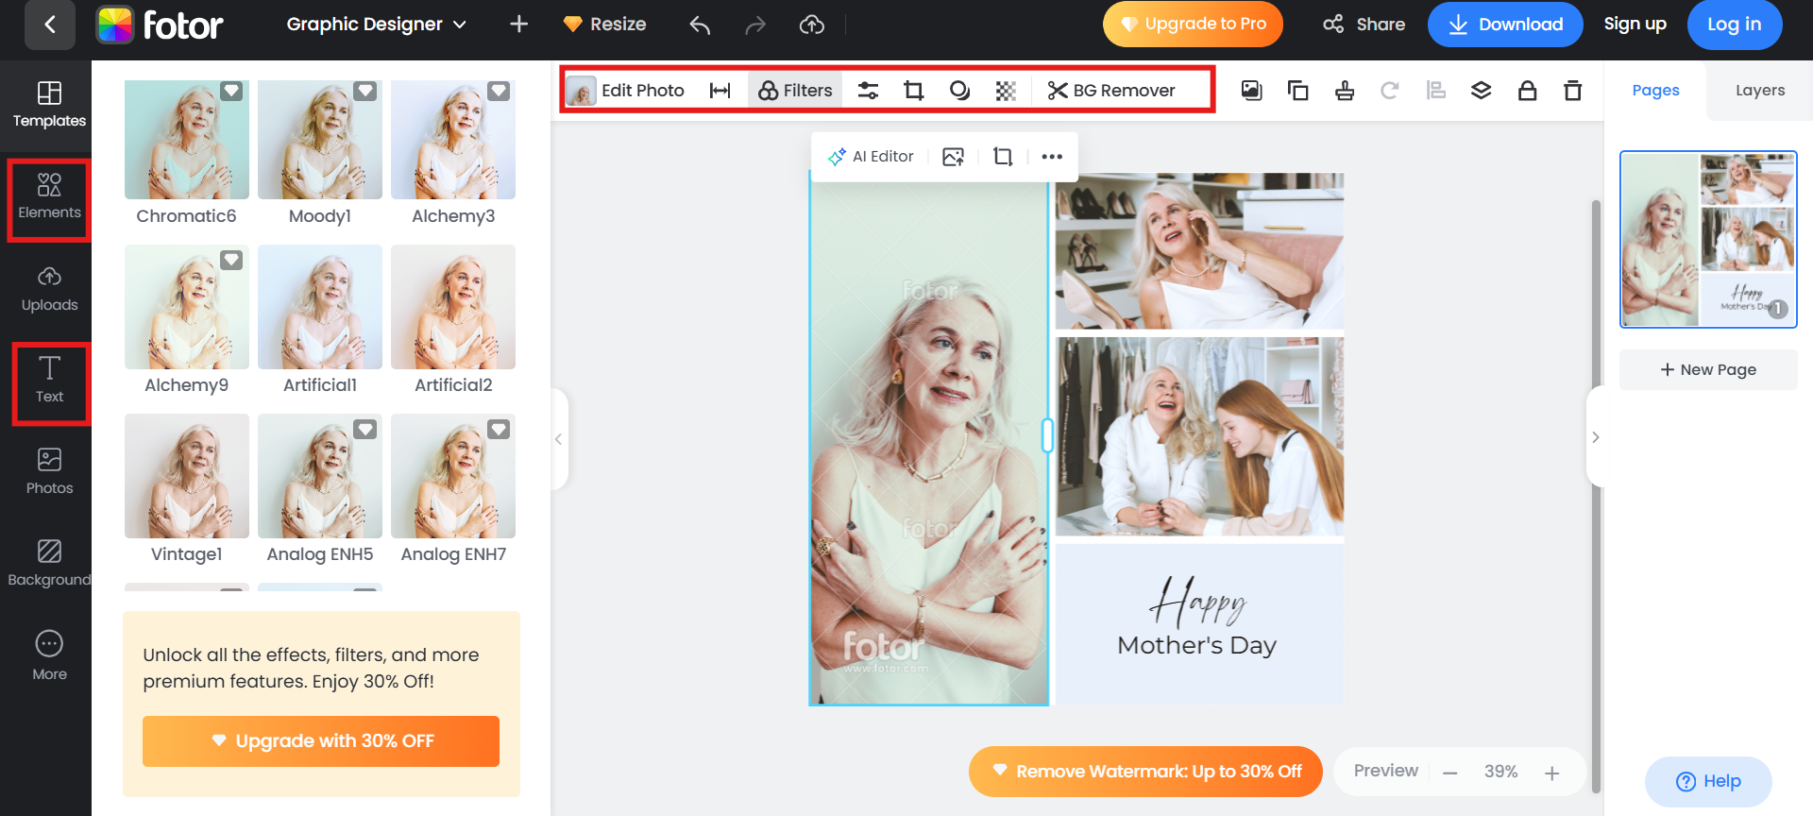1813x816 pixels.
Task: Apply the Vintage1 filter
Action: (186, 477)
